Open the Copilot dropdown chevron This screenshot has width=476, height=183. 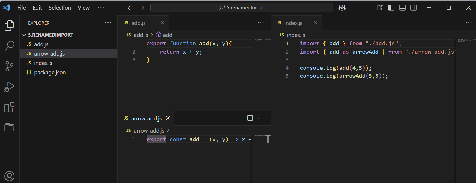coord(349,8)
